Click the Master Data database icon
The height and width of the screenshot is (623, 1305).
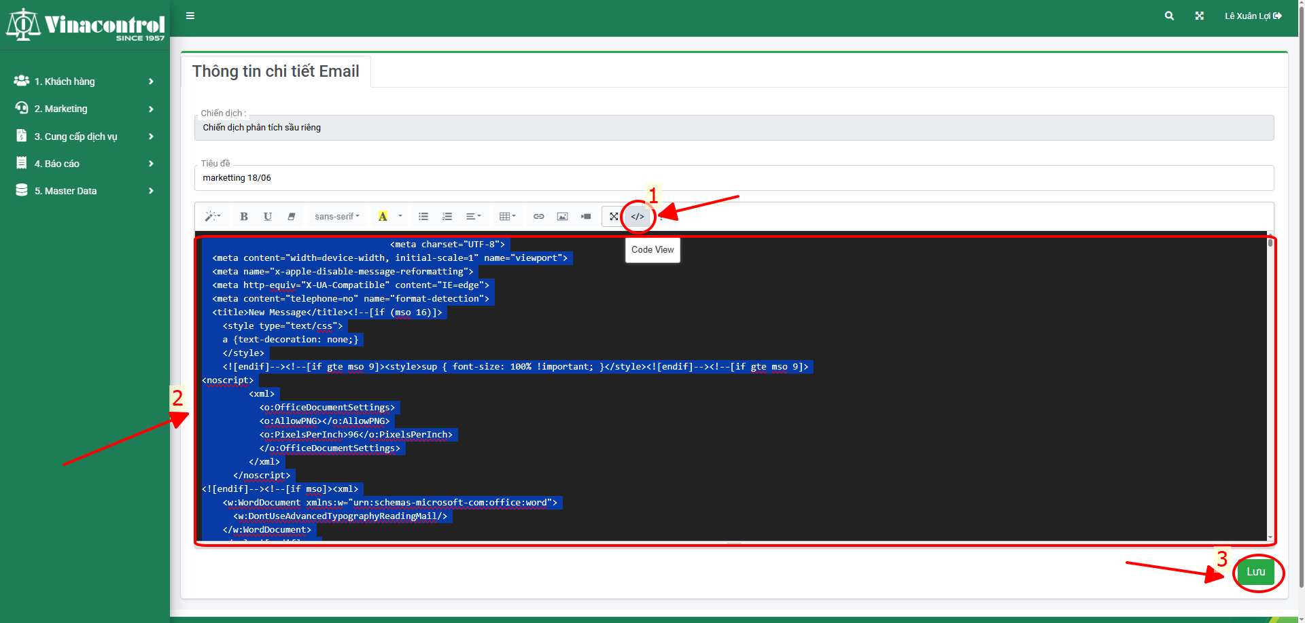click(x=22, y=190)
